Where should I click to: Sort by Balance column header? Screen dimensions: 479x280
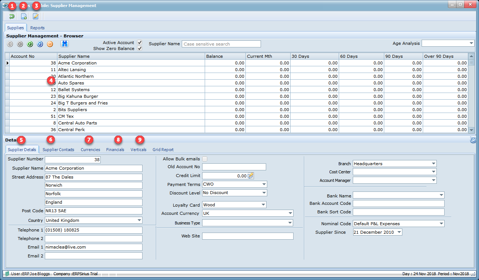[225, 56]
